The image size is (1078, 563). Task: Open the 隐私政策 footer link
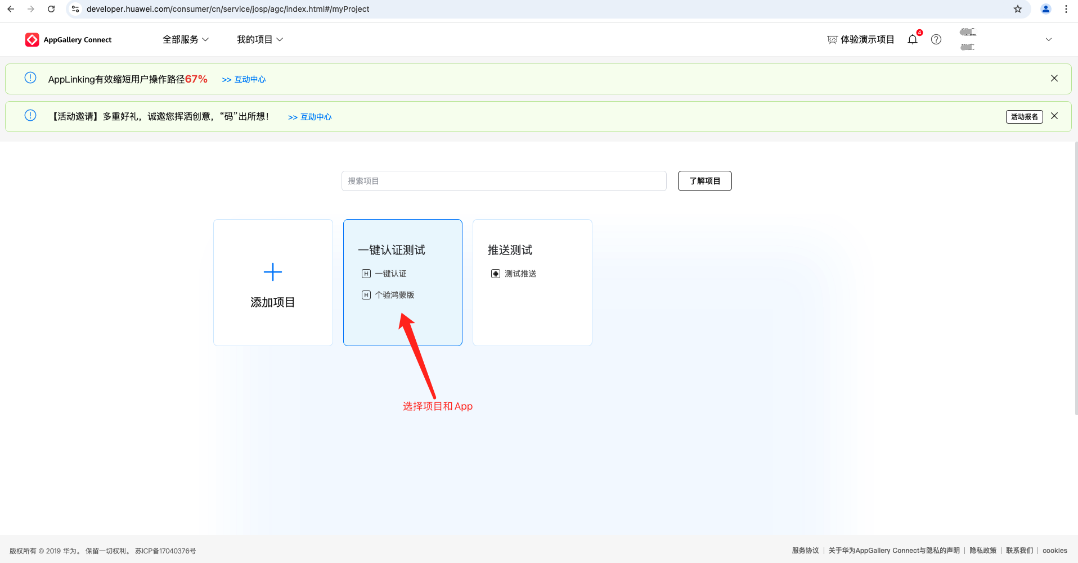[983, 551]
